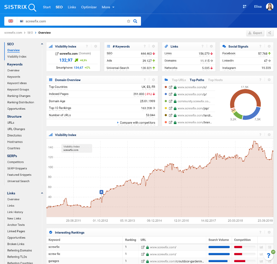Open help for Social Signals box
The height and width of the screenshot is (264, 277).
(x=260, y=46)
